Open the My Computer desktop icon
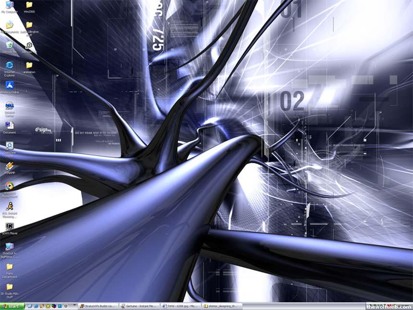 point(9,5)
